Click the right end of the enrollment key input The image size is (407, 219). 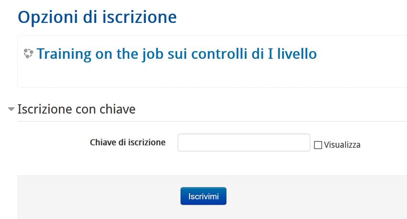tap(304, 142)
